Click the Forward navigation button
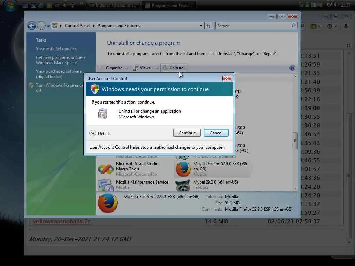The height and width of the screenshot is (266, 355). click(x=41, y=26)
